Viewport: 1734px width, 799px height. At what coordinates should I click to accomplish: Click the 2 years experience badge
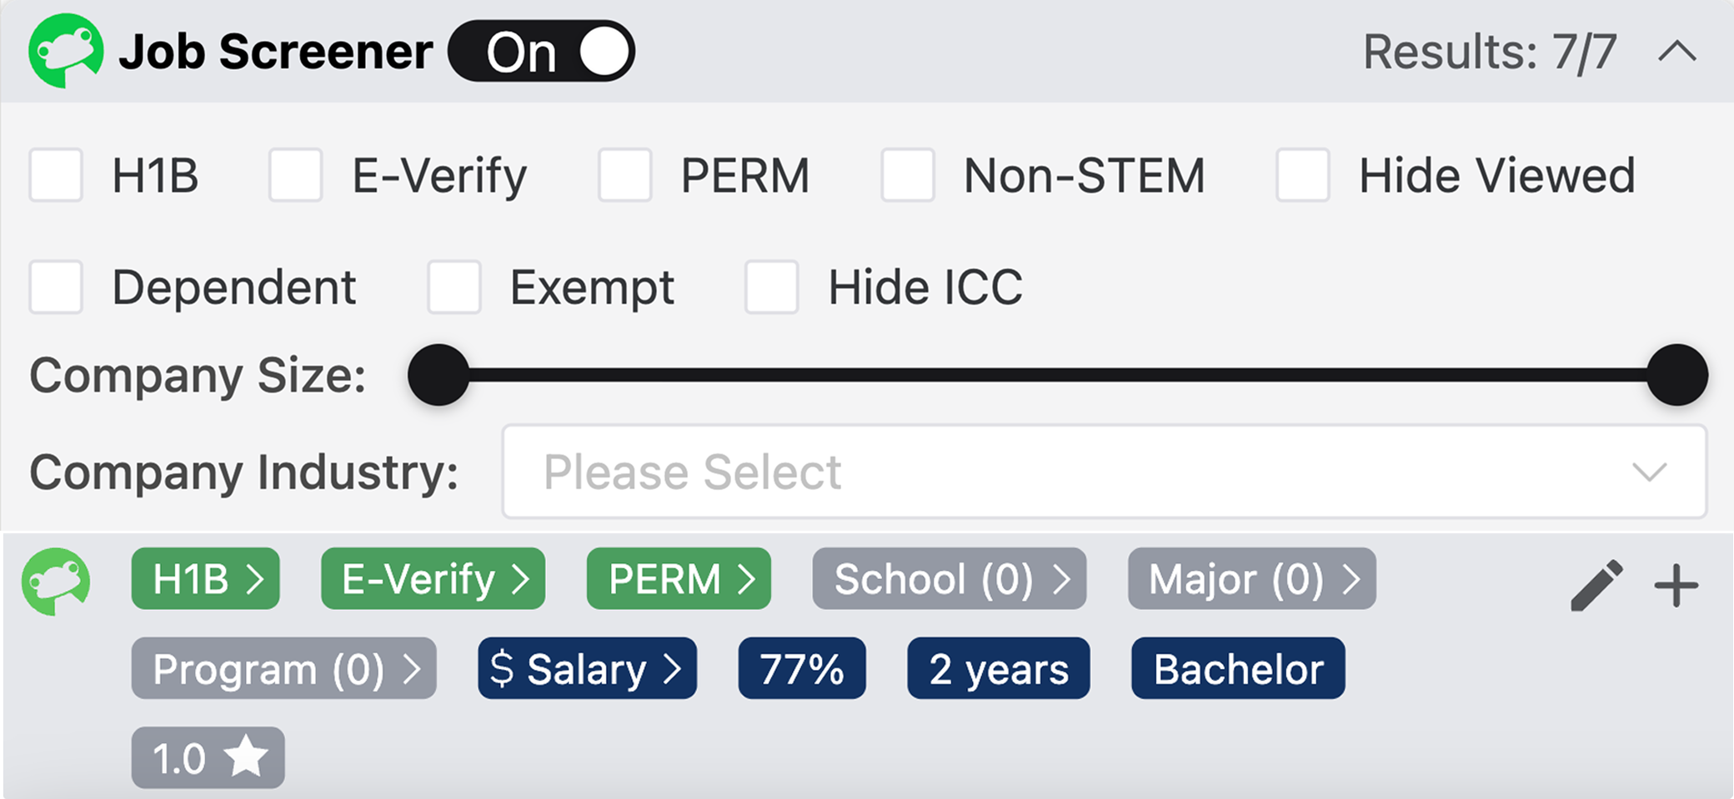997,667
